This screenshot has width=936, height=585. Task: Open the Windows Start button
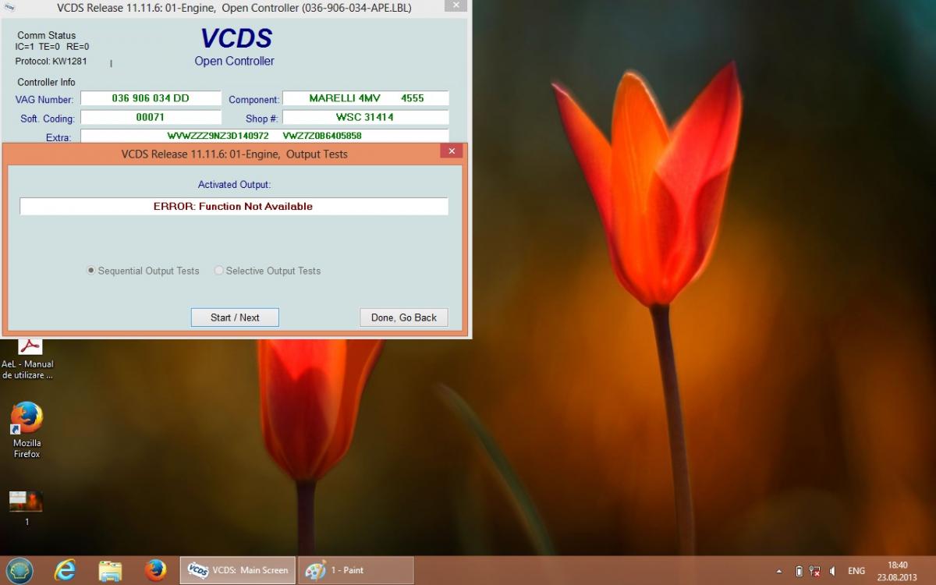19,570
